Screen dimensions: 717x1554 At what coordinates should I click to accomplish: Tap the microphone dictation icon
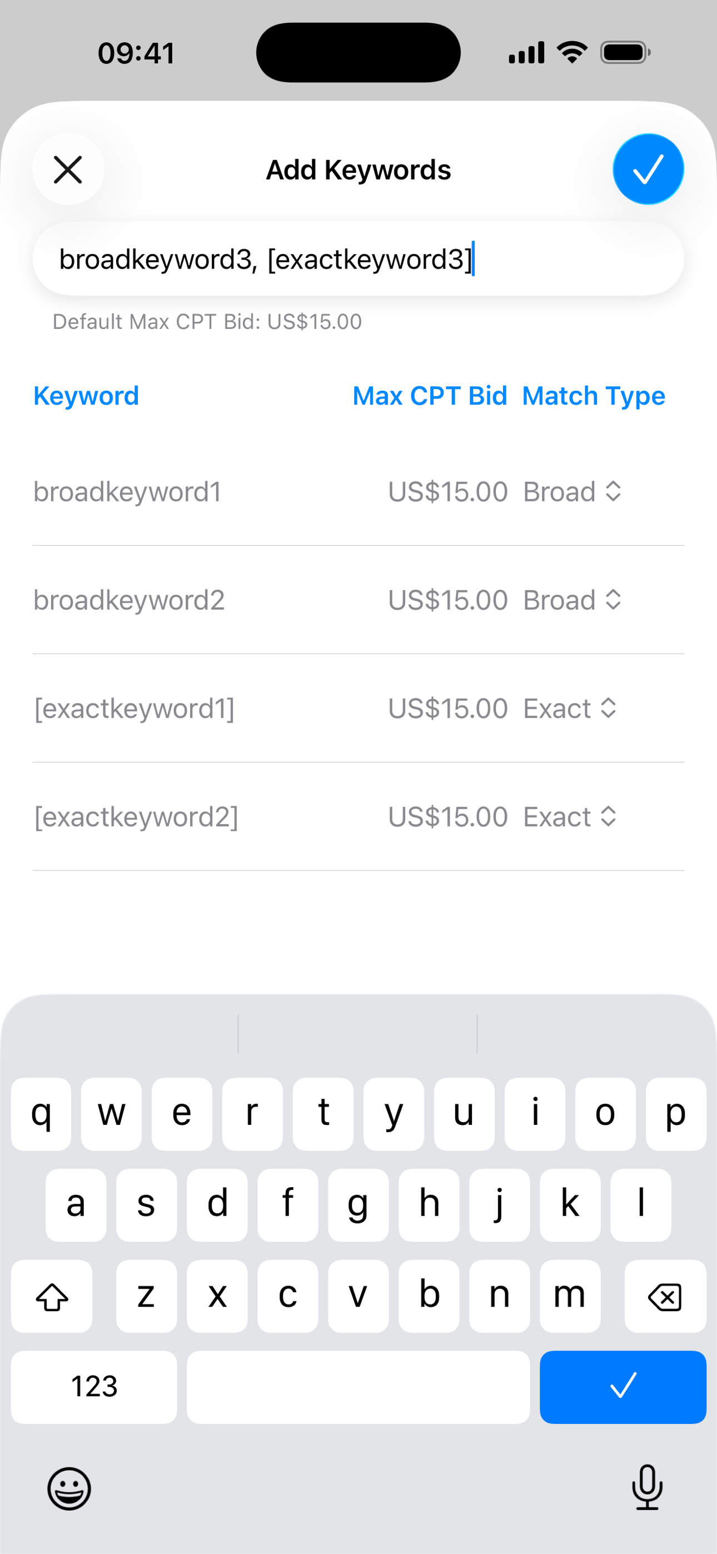[x=647, y=1487]
